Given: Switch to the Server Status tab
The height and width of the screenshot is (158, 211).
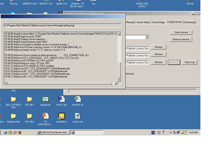Looking at the screenshot, I should [143, 22].
